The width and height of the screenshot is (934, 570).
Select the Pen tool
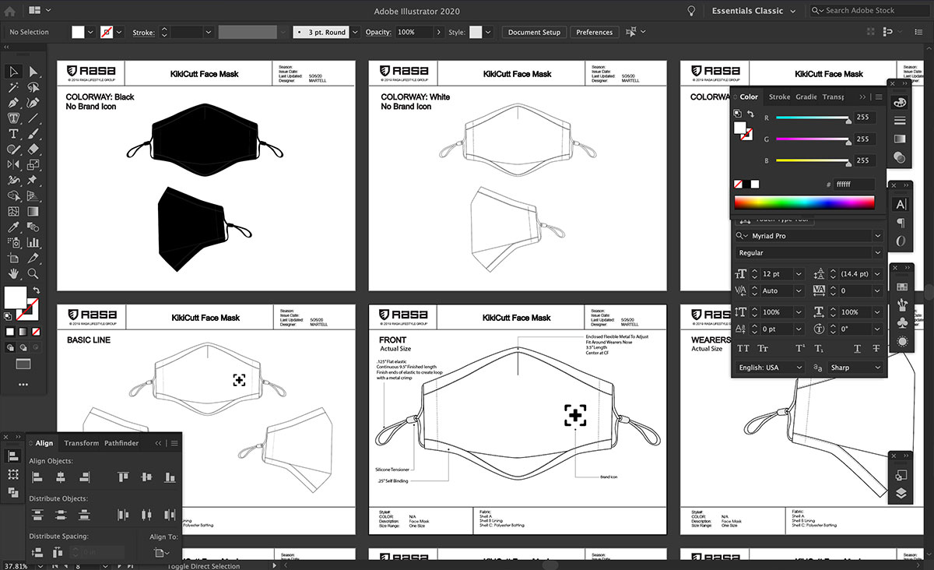point(13,102)
